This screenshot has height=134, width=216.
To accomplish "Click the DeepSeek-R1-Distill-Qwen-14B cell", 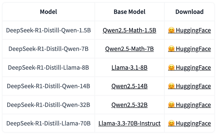I will (49, 86).
